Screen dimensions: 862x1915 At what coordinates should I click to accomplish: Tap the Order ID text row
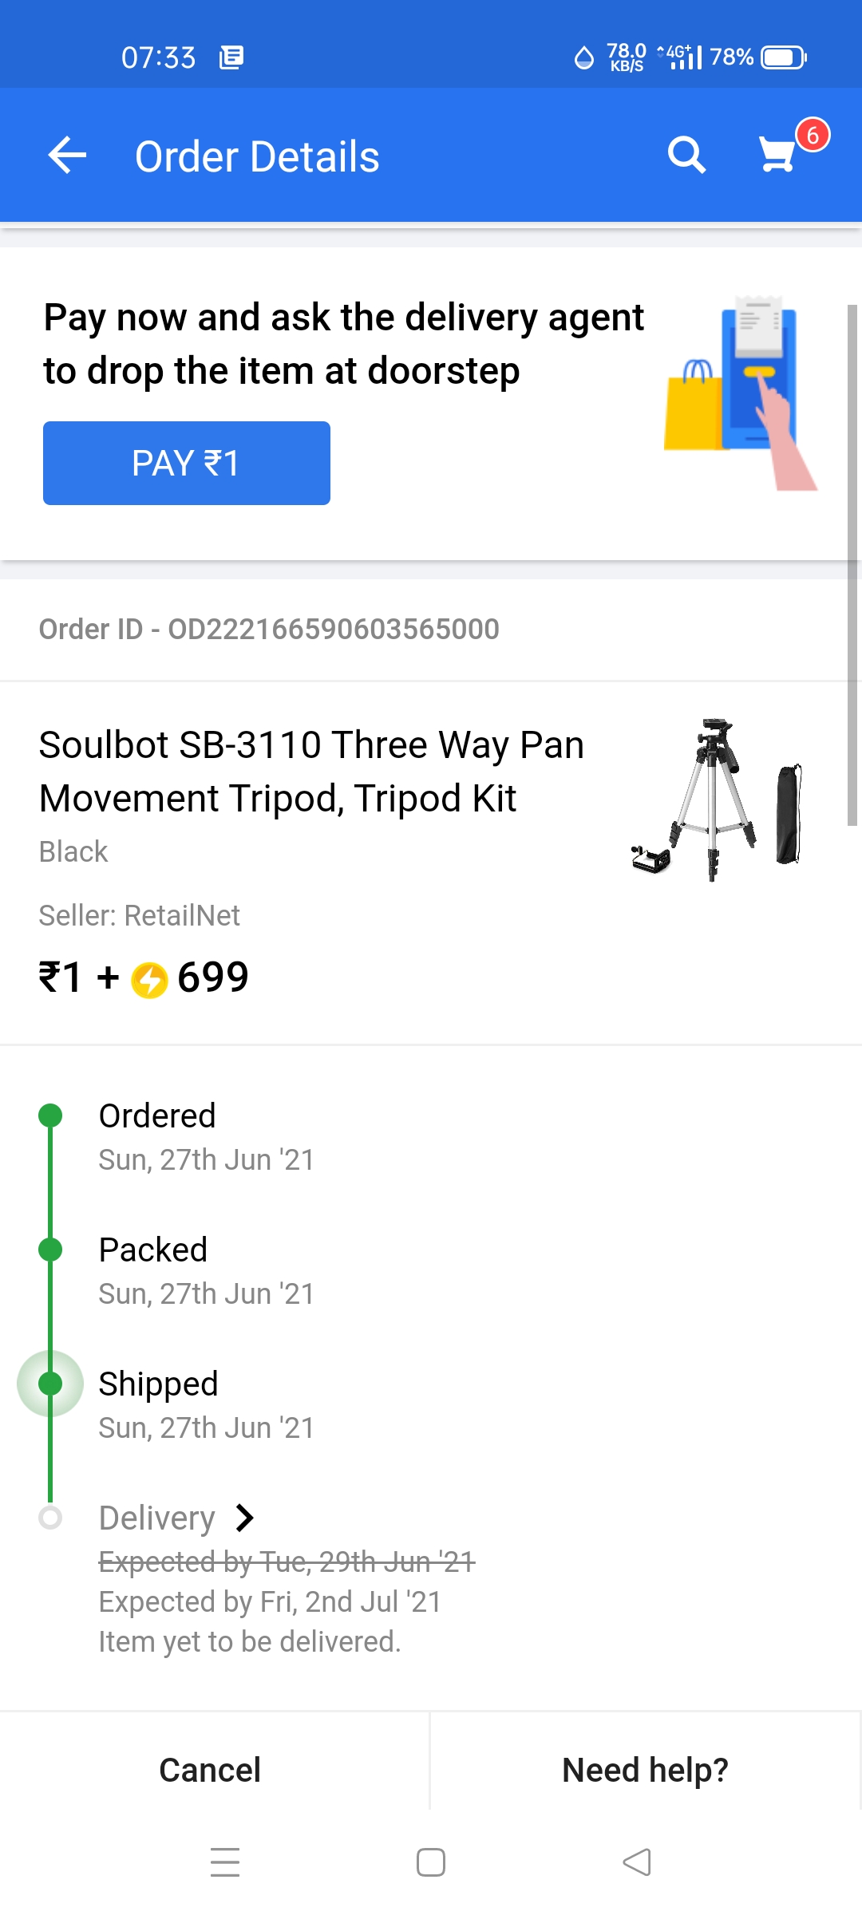tap(269, 630)
